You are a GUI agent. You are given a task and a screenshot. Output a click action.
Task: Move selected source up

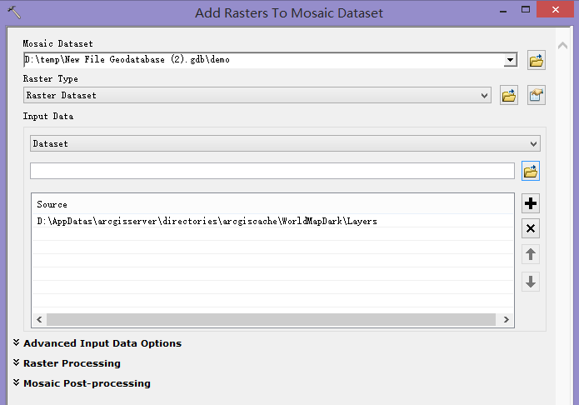[531, 254]
